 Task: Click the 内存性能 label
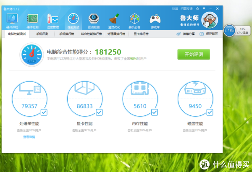pyautogui.click(x=140, y=123)
